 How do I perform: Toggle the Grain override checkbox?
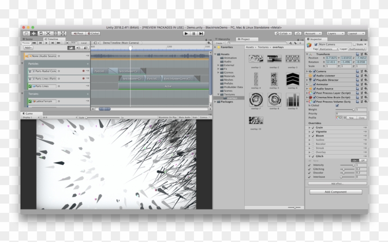(313, 127)
